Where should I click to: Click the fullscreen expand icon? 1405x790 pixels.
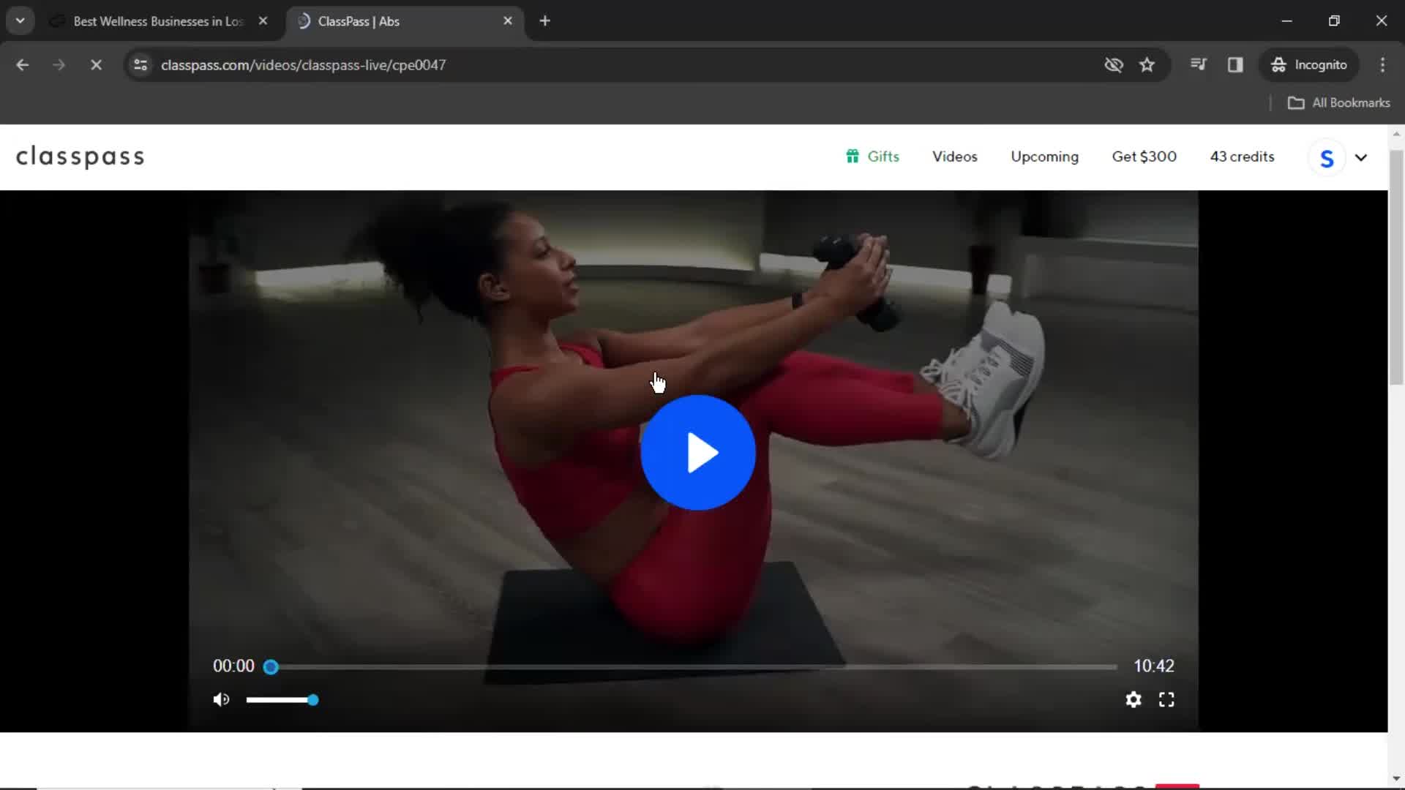(x=1166, y=699)
